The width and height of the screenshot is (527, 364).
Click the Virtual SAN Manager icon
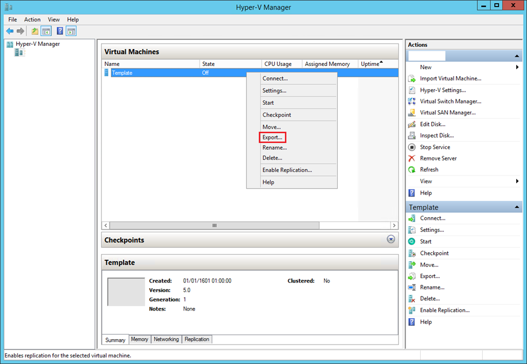pyautogui.click(x=412, y=113)
